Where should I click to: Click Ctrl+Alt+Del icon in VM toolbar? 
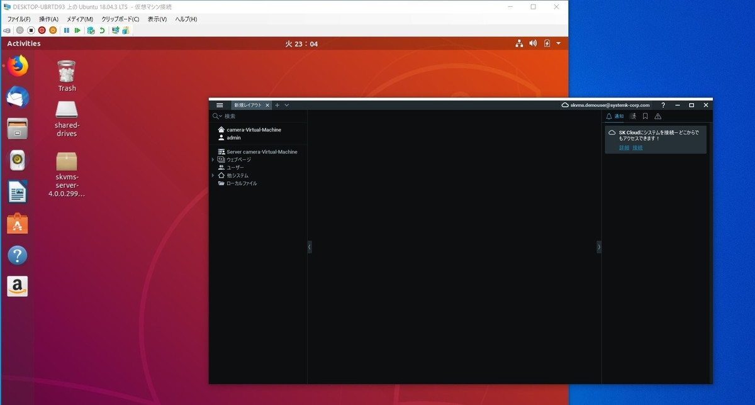click(x=6, y=30)
